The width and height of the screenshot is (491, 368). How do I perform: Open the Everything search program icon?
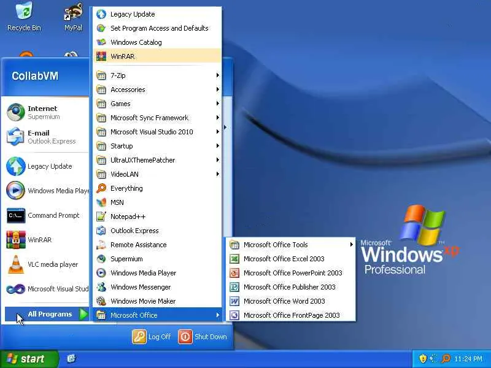click(101, 188)
